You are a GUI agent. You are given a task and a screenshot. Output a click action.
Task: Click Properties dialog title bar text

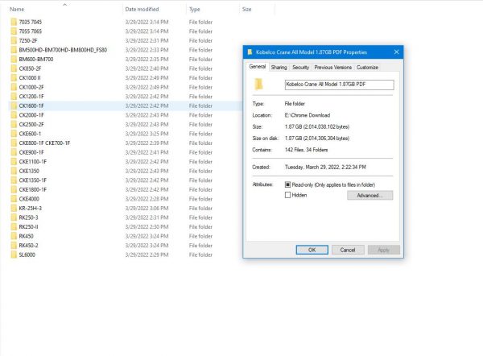[x=312, y=52]
